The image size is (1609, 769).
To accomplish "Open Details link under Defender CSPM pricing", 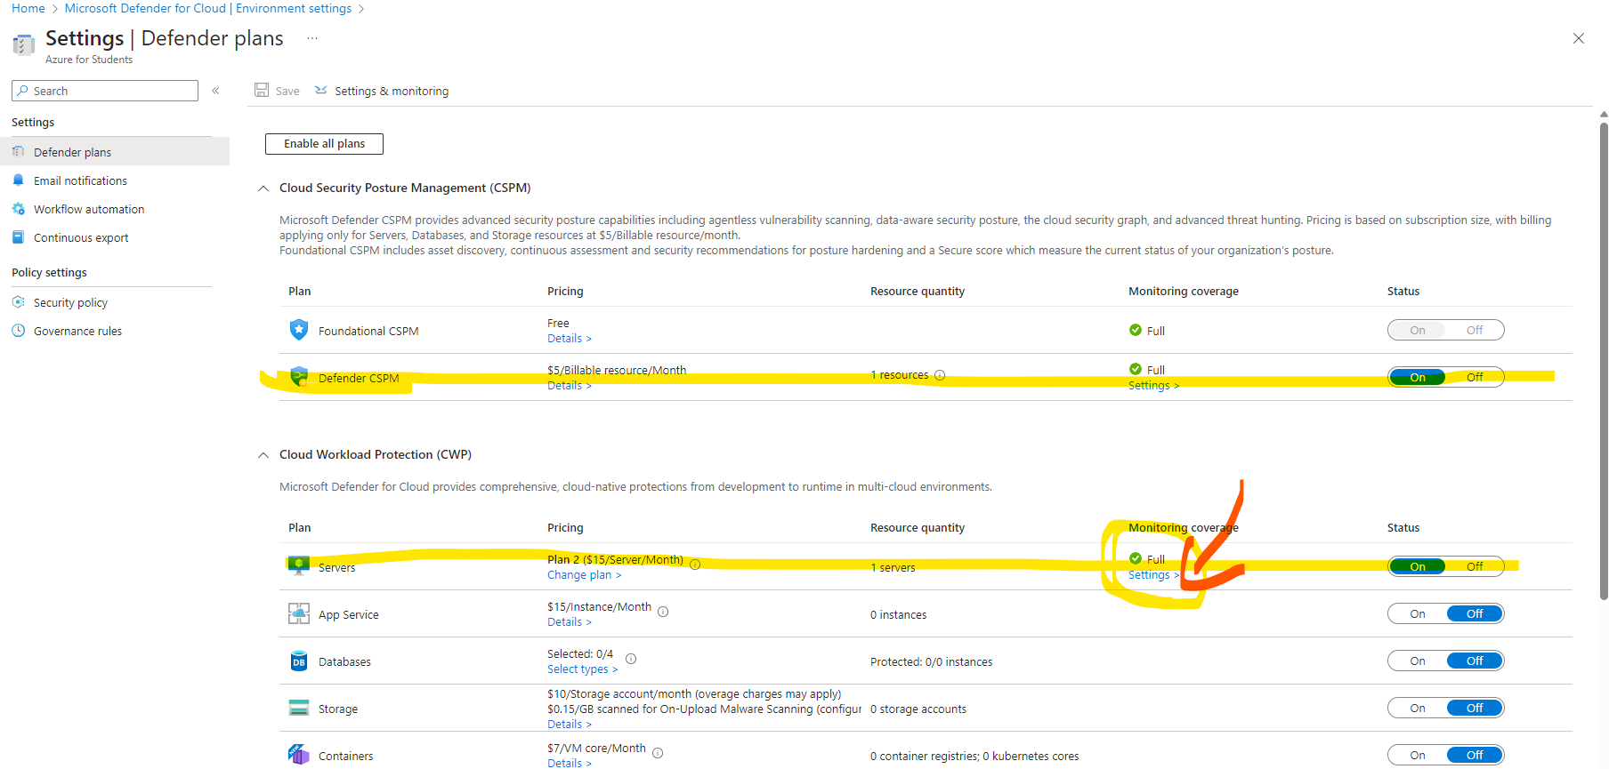I will click(569, 386).
